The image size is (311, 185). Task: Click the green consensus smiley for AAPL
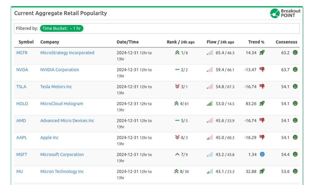click(x=295, y=137)
